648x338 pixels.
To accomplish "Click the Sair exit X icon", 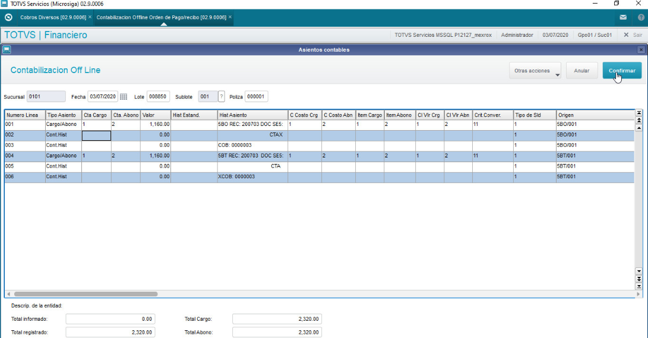I will 625,35.
